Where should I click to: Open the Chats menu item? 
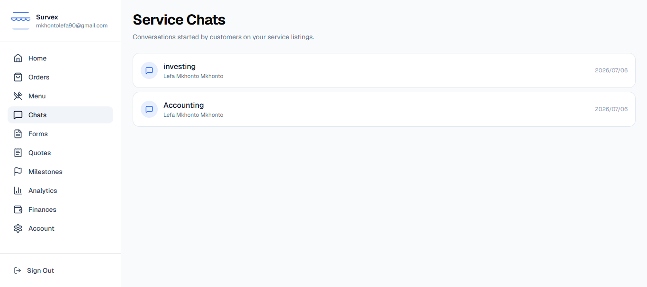point(60,115)
